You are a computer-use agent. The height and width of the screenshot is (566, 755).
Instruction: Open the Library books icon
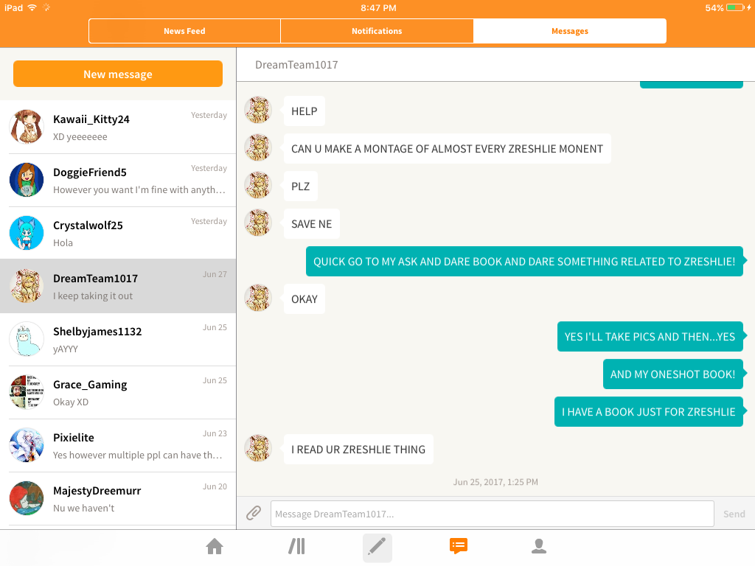(x=296, y=547)
